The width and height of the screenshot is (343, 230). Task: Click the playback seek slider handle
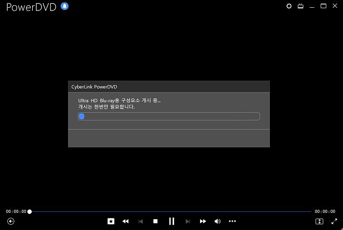tap(30, 211)
